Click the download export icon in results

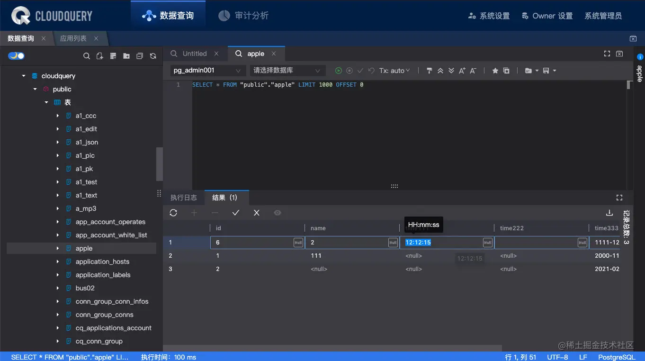[x=609, y=213]
